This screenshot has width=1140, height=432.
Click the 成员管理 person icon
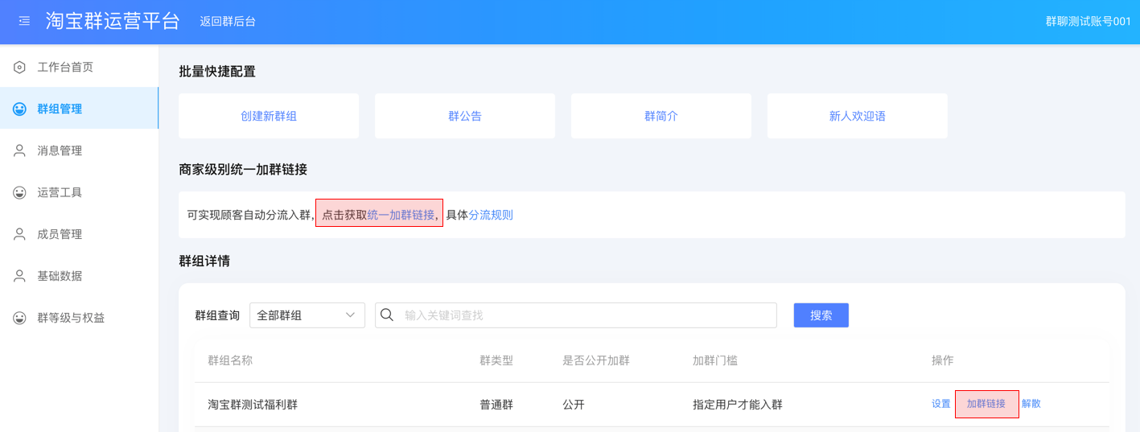coord(19,234)
